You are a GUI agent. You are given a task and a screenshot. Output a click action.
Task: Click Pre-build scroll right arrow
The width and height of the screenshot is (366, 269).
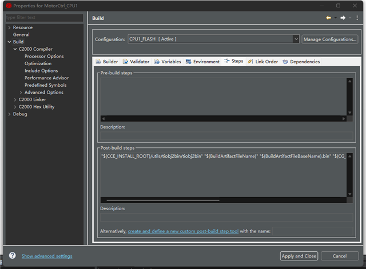(x=344, y=119)
